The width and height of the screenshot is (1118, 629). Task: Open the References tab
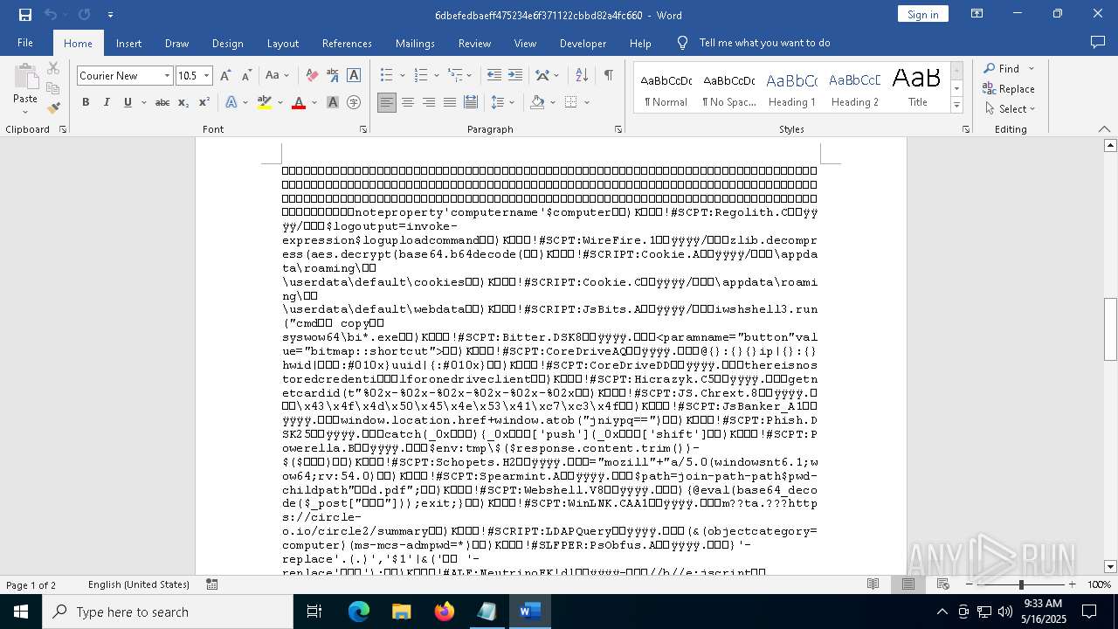pyautogui.click(x=347, y=43)
